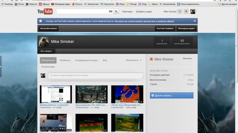This screenshot has width=238, height=133.
Task: Open the video thumbnail with duration 9:12
Action: point(91,123)
